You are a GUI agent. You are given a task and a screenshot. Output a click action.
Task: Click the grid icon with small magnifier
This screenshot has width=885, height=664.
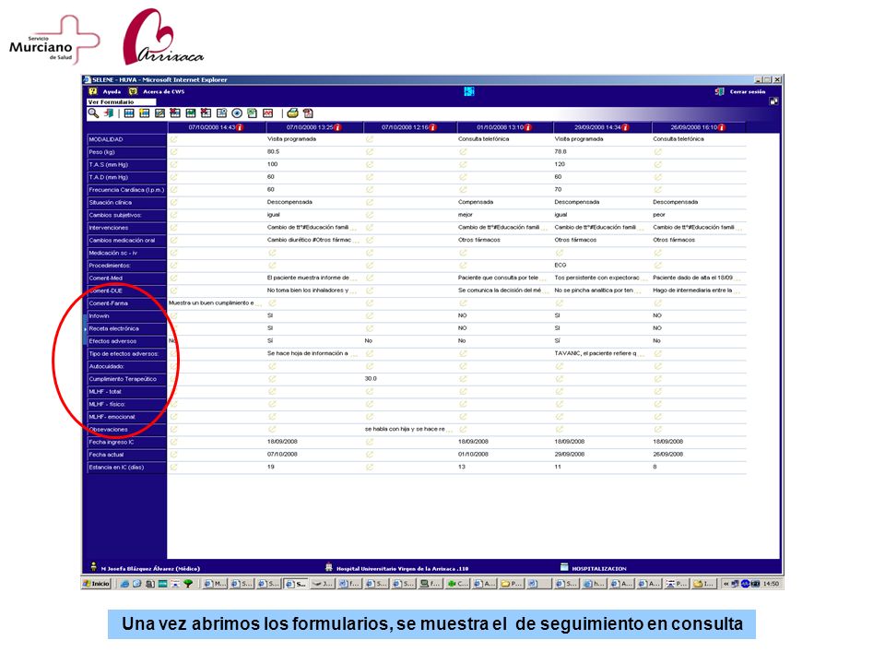222,113
